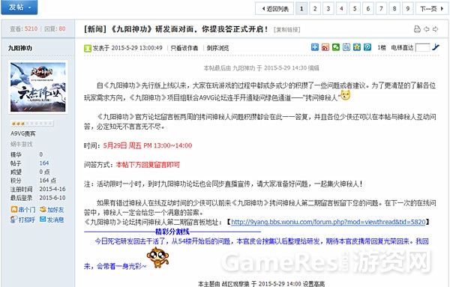Image resolution: width=450 pixels, height=287 pixels.
Task: Click the doge emoji after 拷问神秘人
Action: coord(345,95)
